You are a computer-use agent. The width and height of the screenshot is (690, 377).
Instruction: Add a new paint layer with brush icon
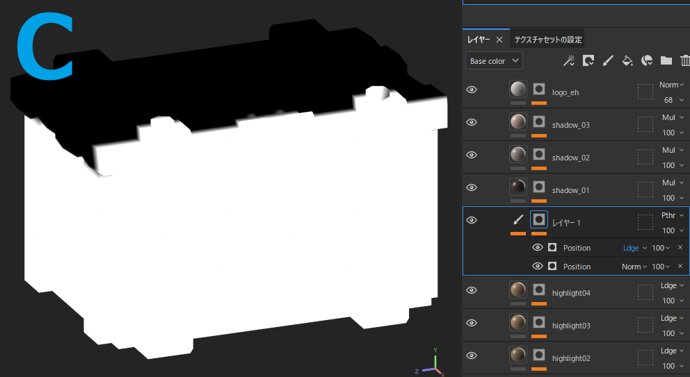coord(607,61)
